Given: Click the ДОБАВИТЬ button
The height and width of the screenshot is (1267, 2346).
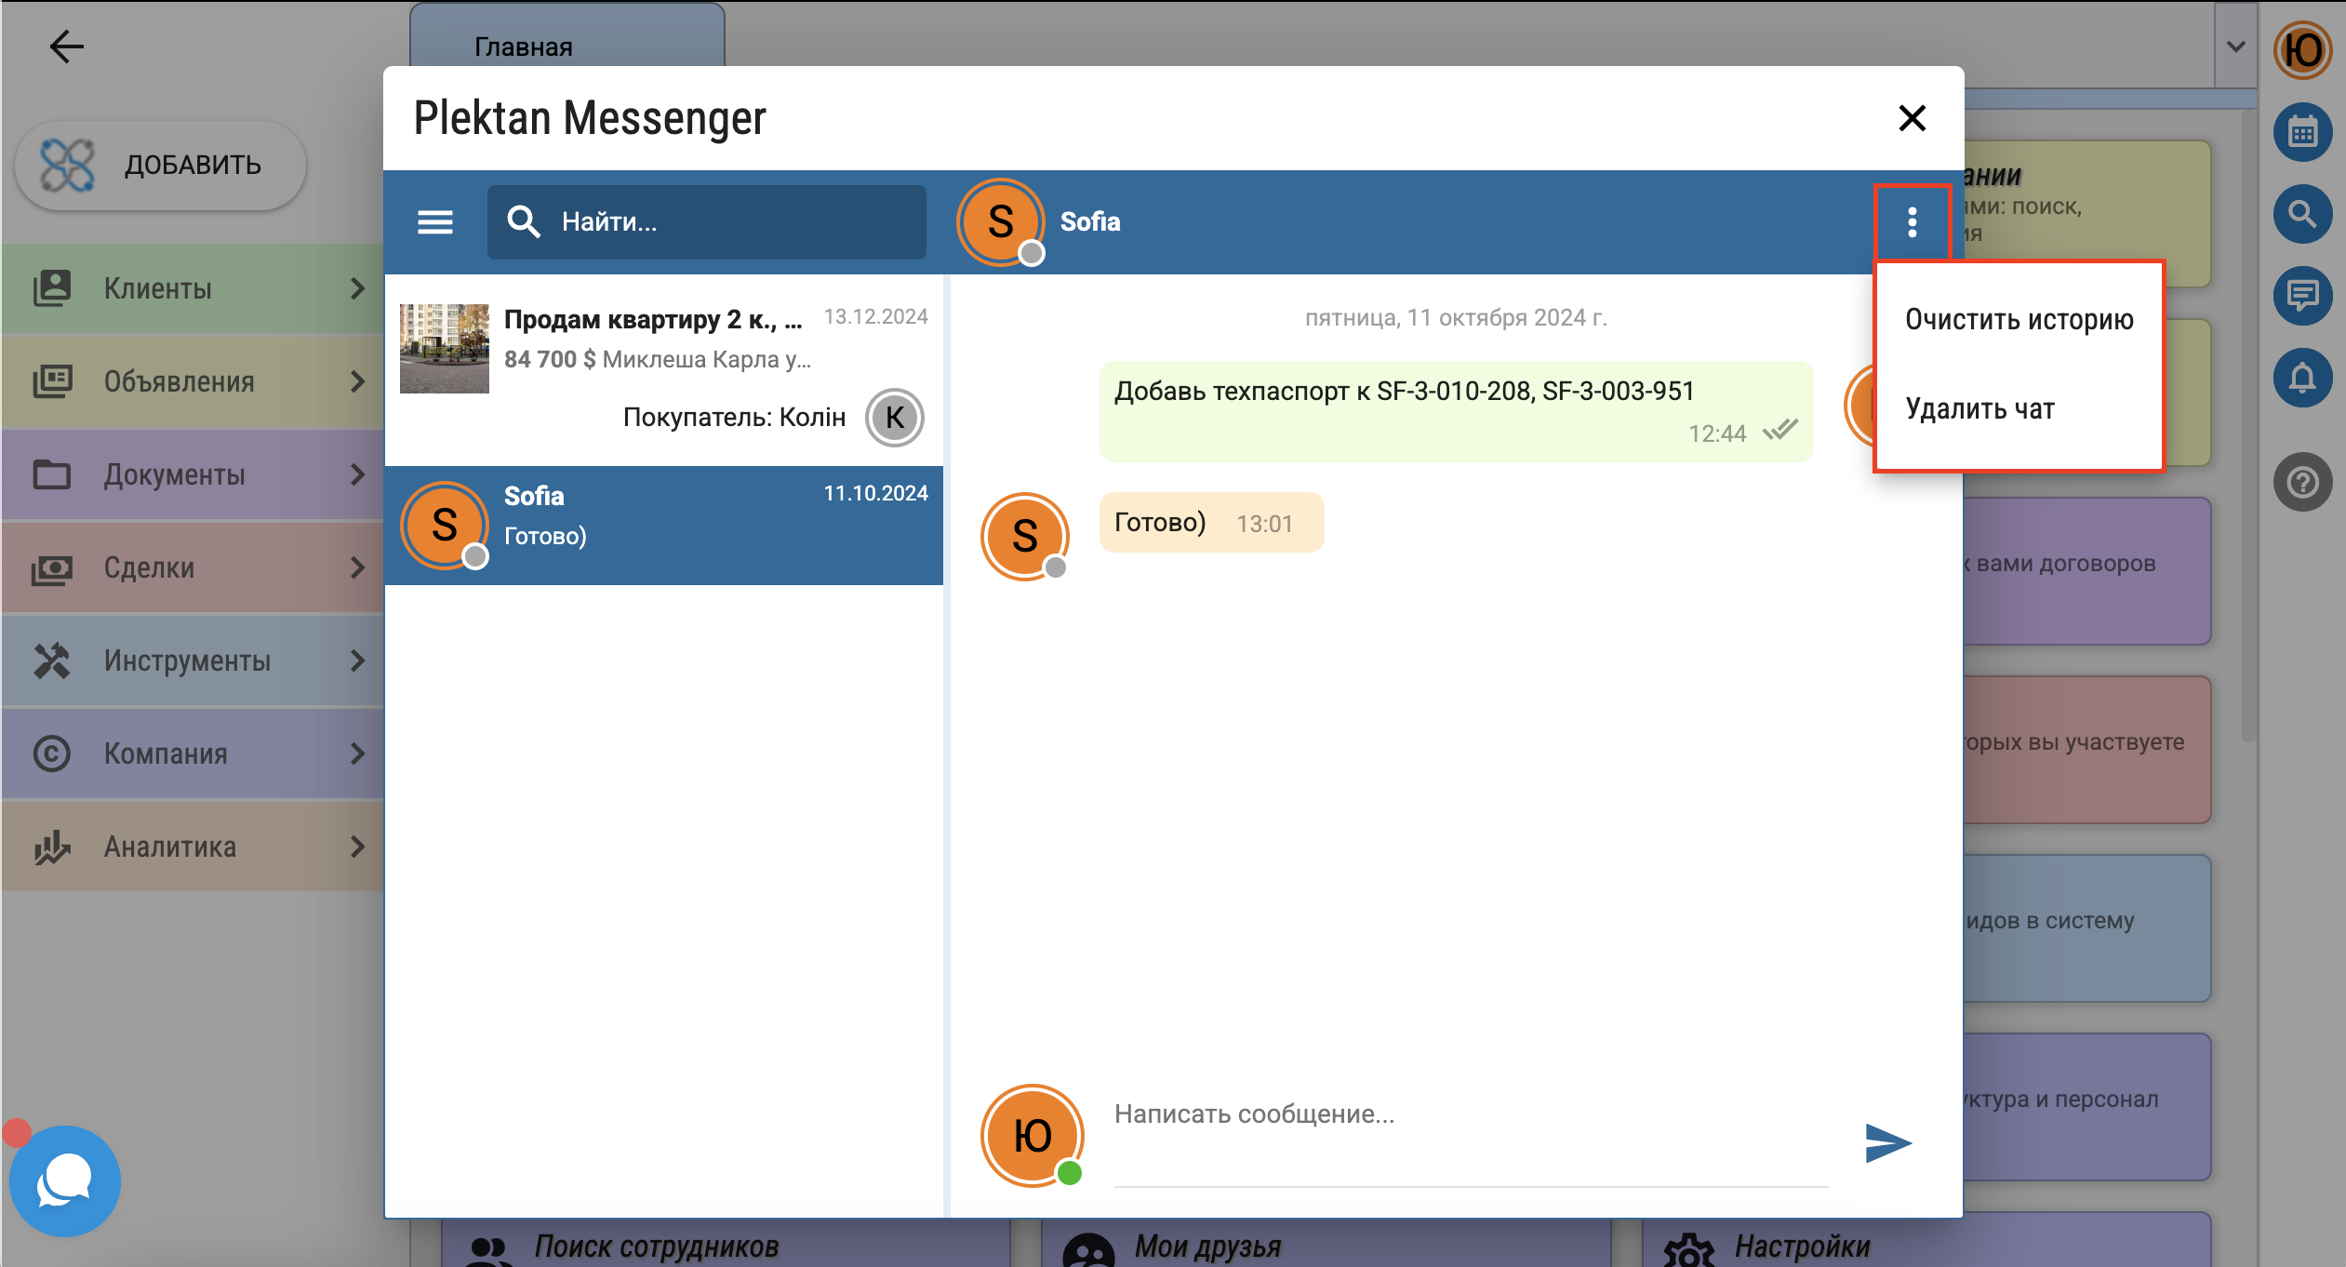Looking at the screenshot, I should point(160,166).
